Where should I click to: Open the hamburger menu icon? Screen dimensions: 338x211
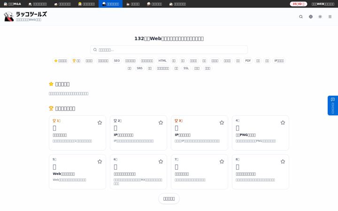tap(330, 16)
